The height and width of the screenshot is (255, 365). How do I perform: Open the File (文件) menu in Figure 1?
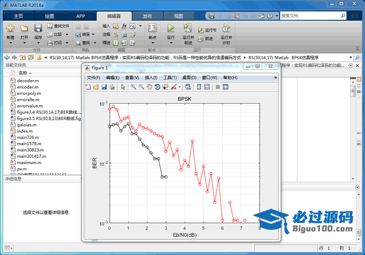(93, 78)
